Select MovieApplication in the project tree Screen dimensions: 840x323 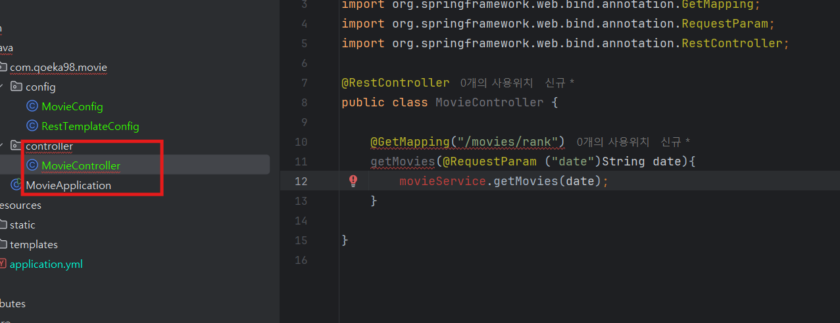[68, 185]
